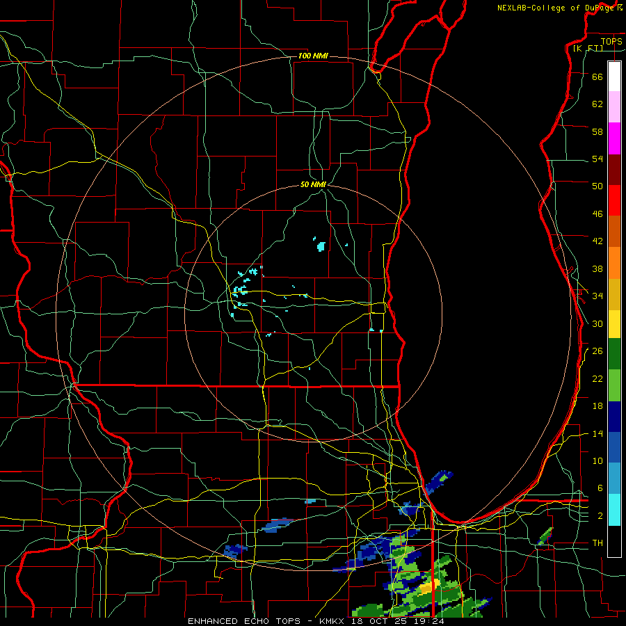
Task: Click the "58" legend value
Action: [x=597, y=131]
